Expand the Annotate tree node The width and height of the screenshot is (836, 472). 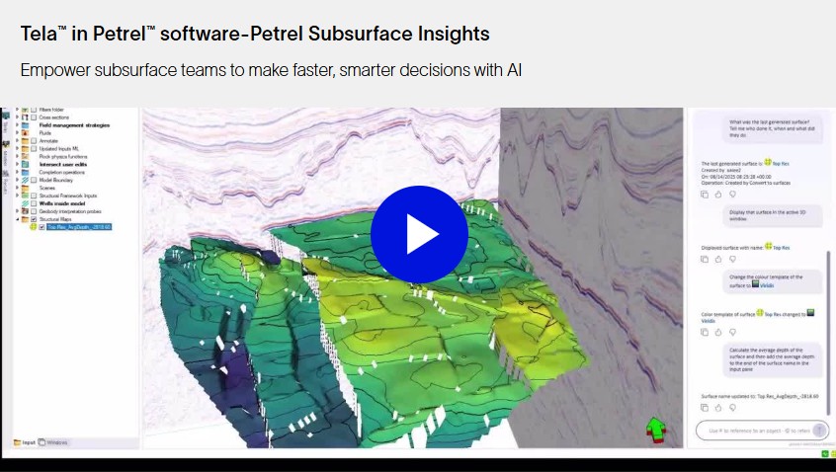[17, 140]
